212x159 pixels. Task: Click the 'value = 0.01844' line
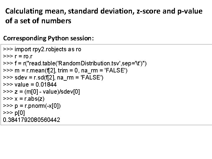pos(33,85)
